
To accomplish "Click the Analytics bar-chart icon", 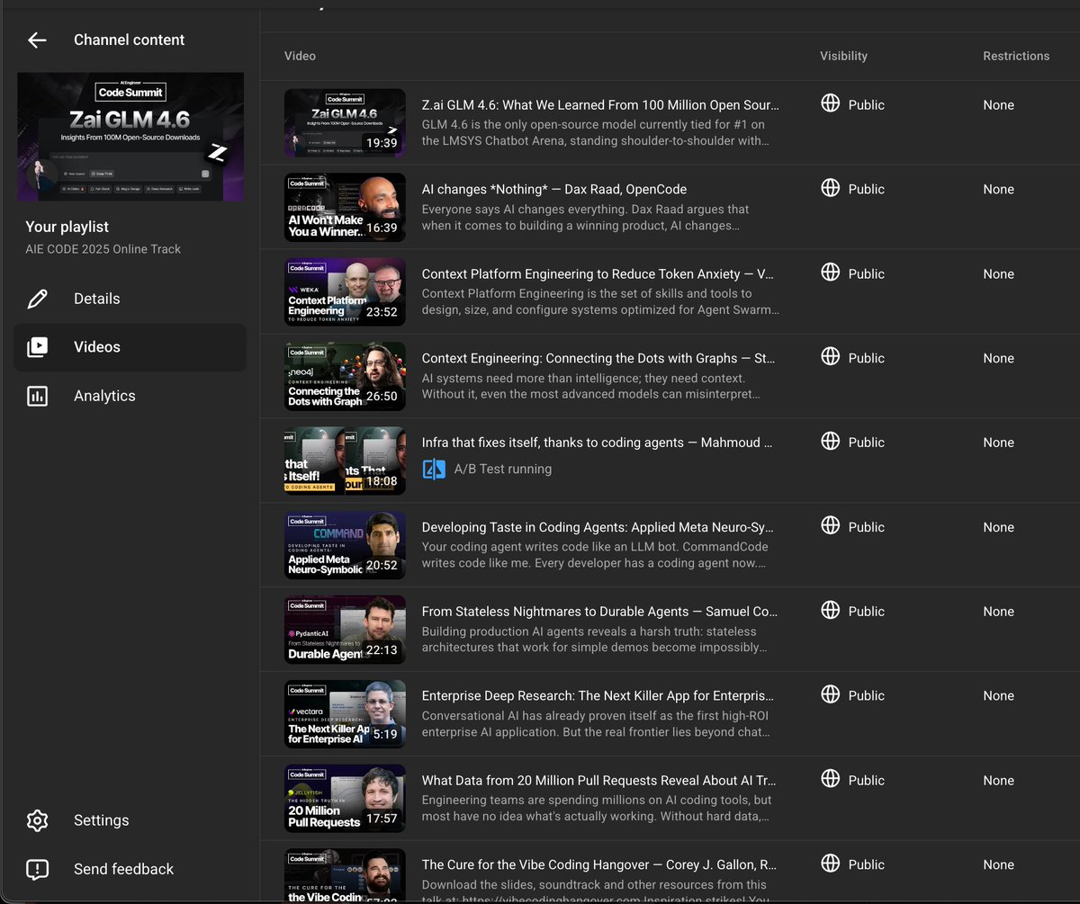I will (37, 396).
